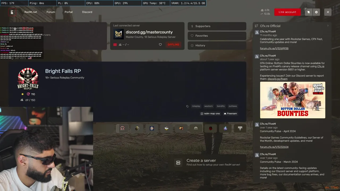Click the Twitter bird icon beside Cfx.re Official
Image resolution: width=340 pixels, height=191 pixels.
(256, 26)
